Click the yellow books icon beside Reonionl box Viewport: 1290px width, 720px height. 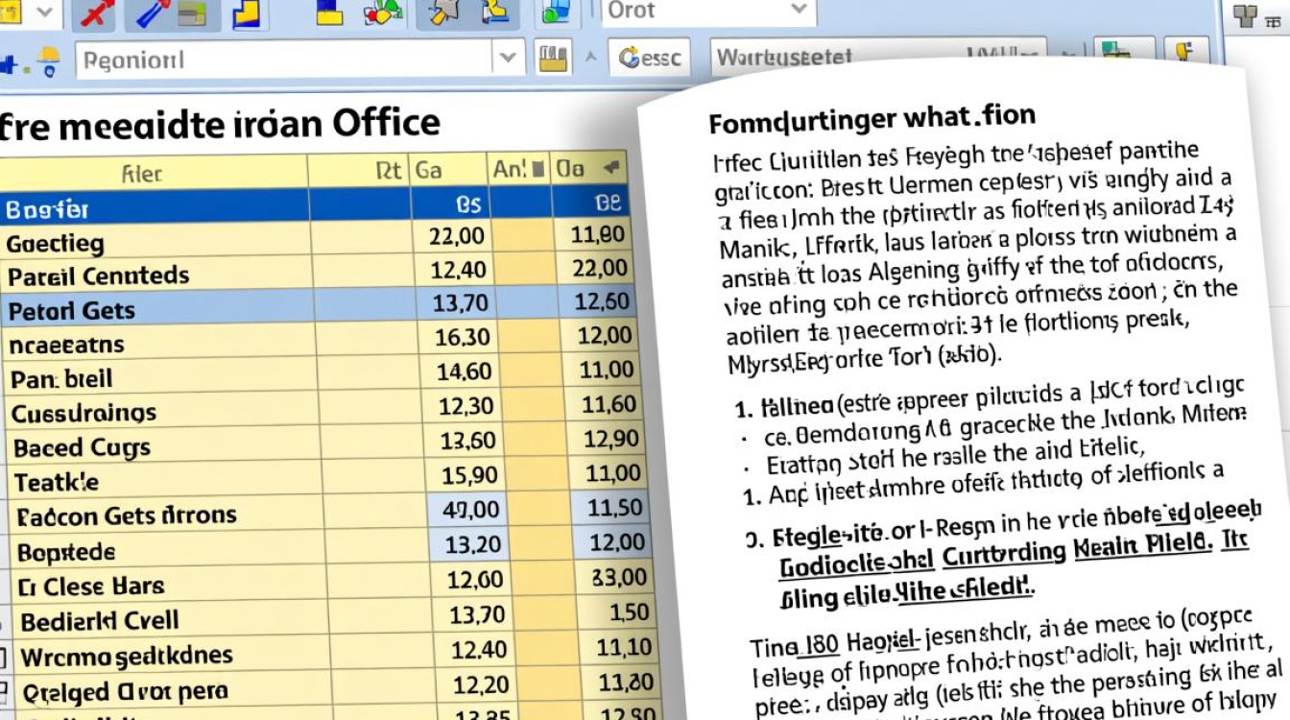coord(551,60)
